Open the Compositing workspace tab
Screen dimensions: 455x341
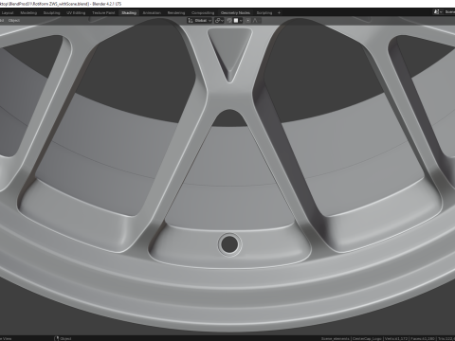point(203,13)
